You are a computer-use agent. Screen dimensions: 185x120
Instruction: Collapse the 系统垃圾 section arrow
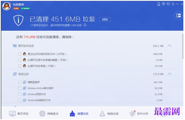170,74
